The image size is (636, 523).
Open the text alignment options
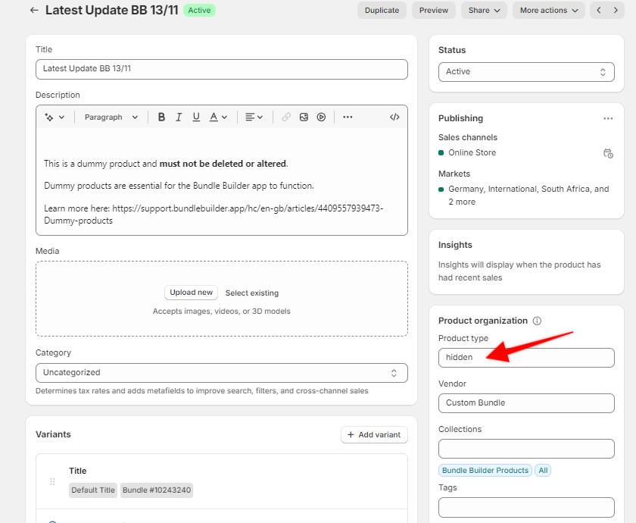(x=254, y=117)
